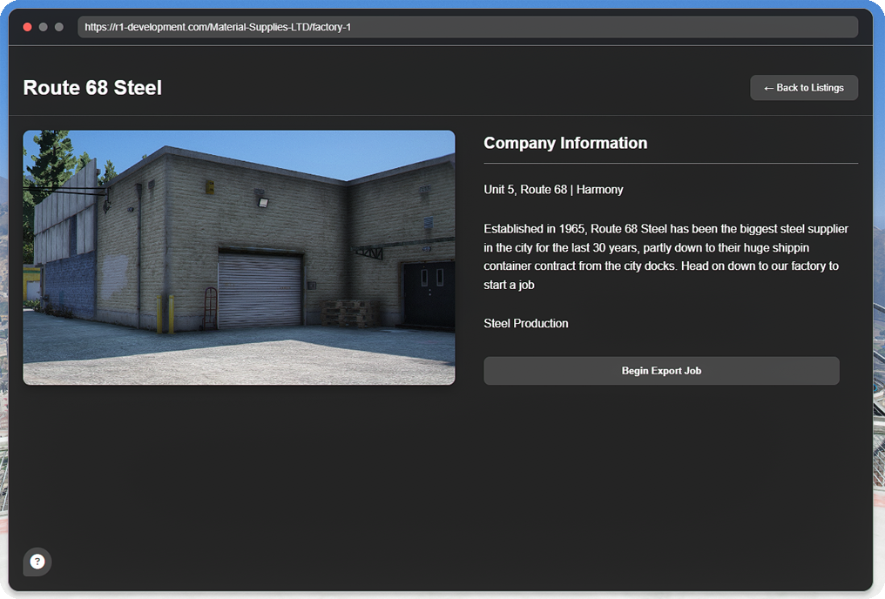Click the Steel Production label
The height and width of the screenshot is (599, 885).
tap(525, 323)
